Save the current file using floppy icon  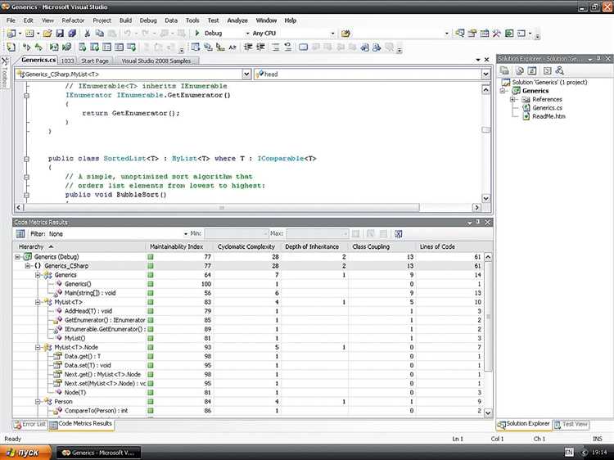[60, 34]
